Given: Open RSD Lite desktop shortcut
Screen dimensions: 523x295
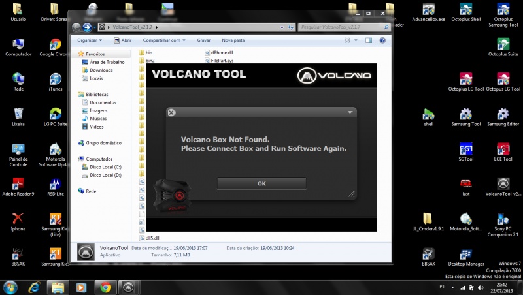Looking at the screenshot, I should [x=56, y=187].
